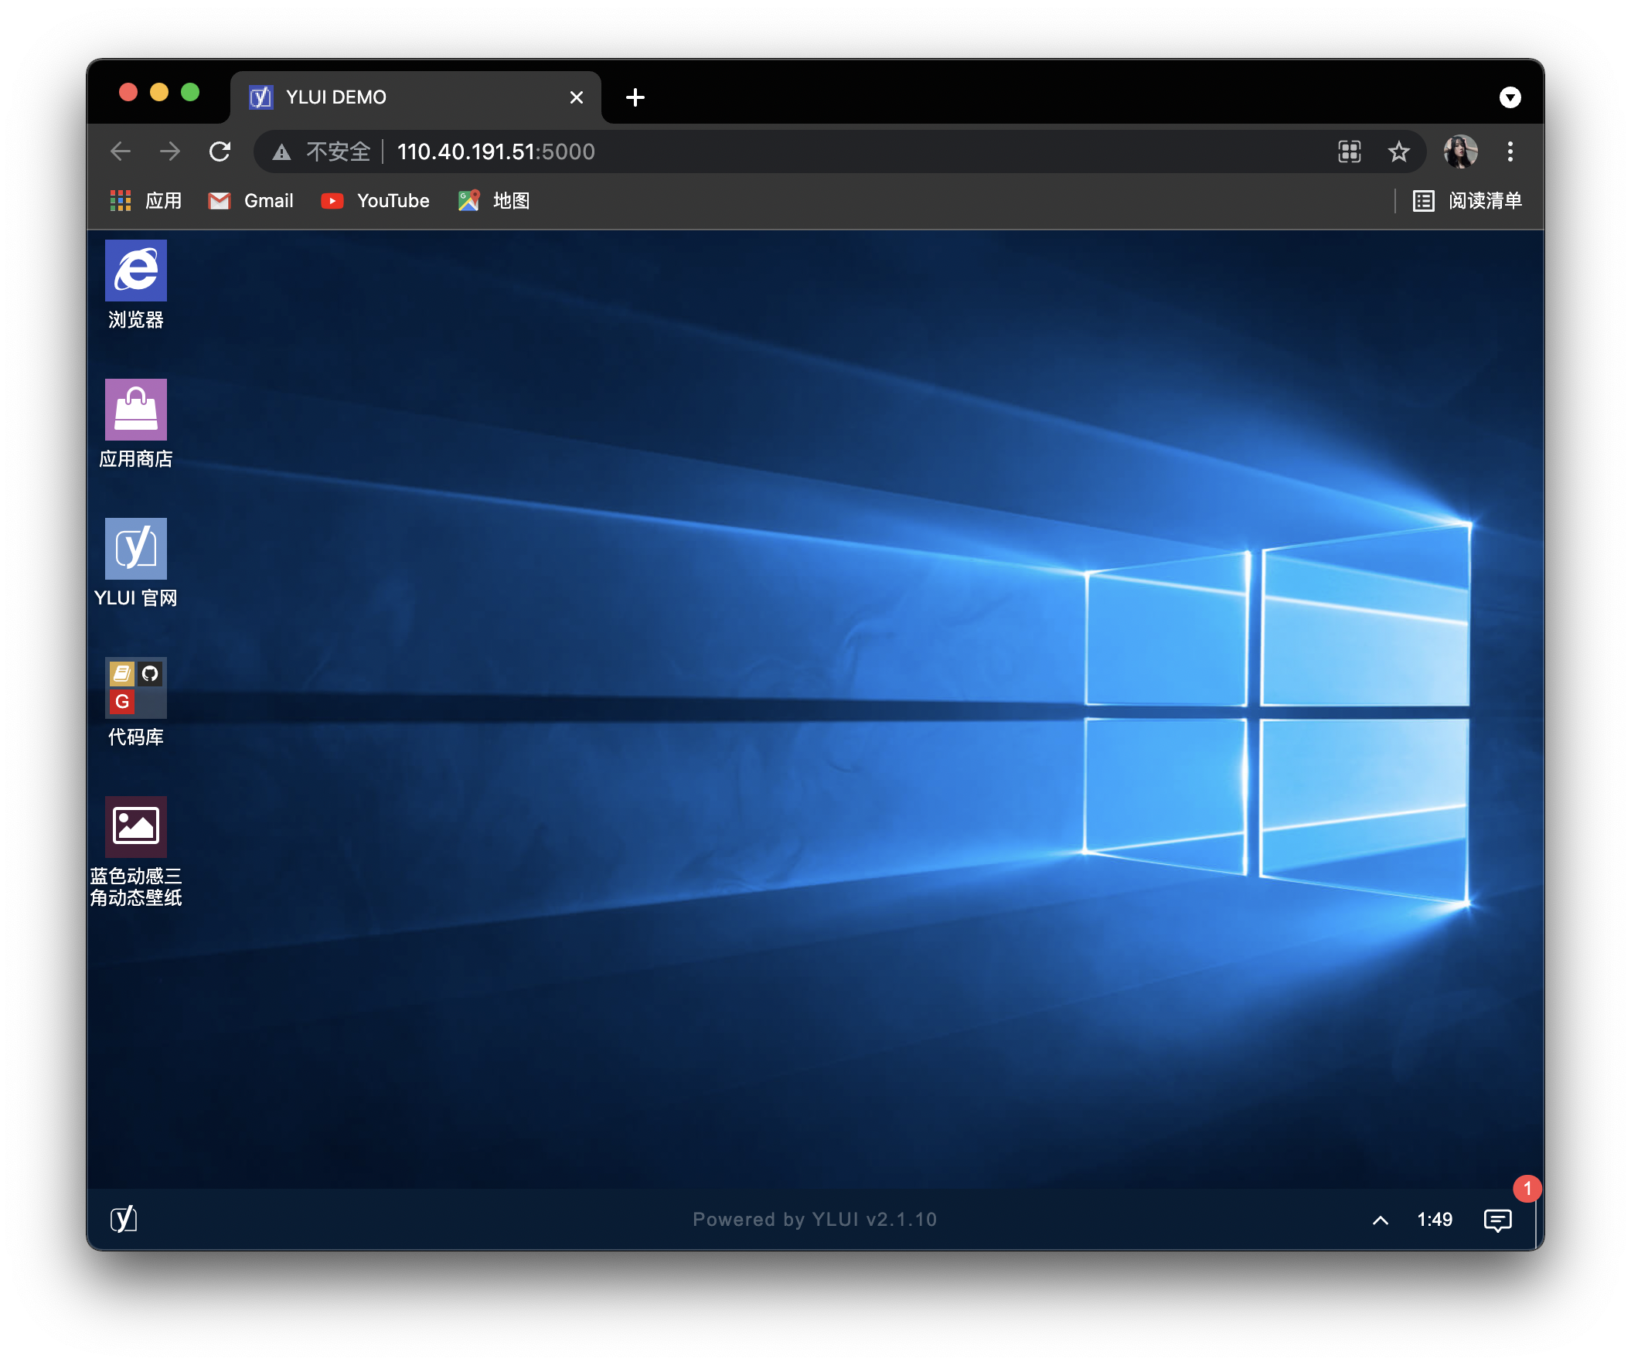Open the YouTube bookmark
This screenshot has height=1365, width=1631.
(376, 201)
